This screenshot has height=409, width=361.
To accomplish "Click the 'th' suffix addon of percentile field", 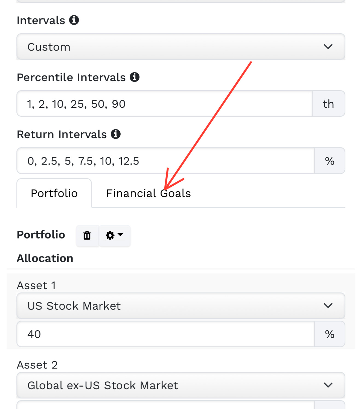I will click(x=328, y=104).
